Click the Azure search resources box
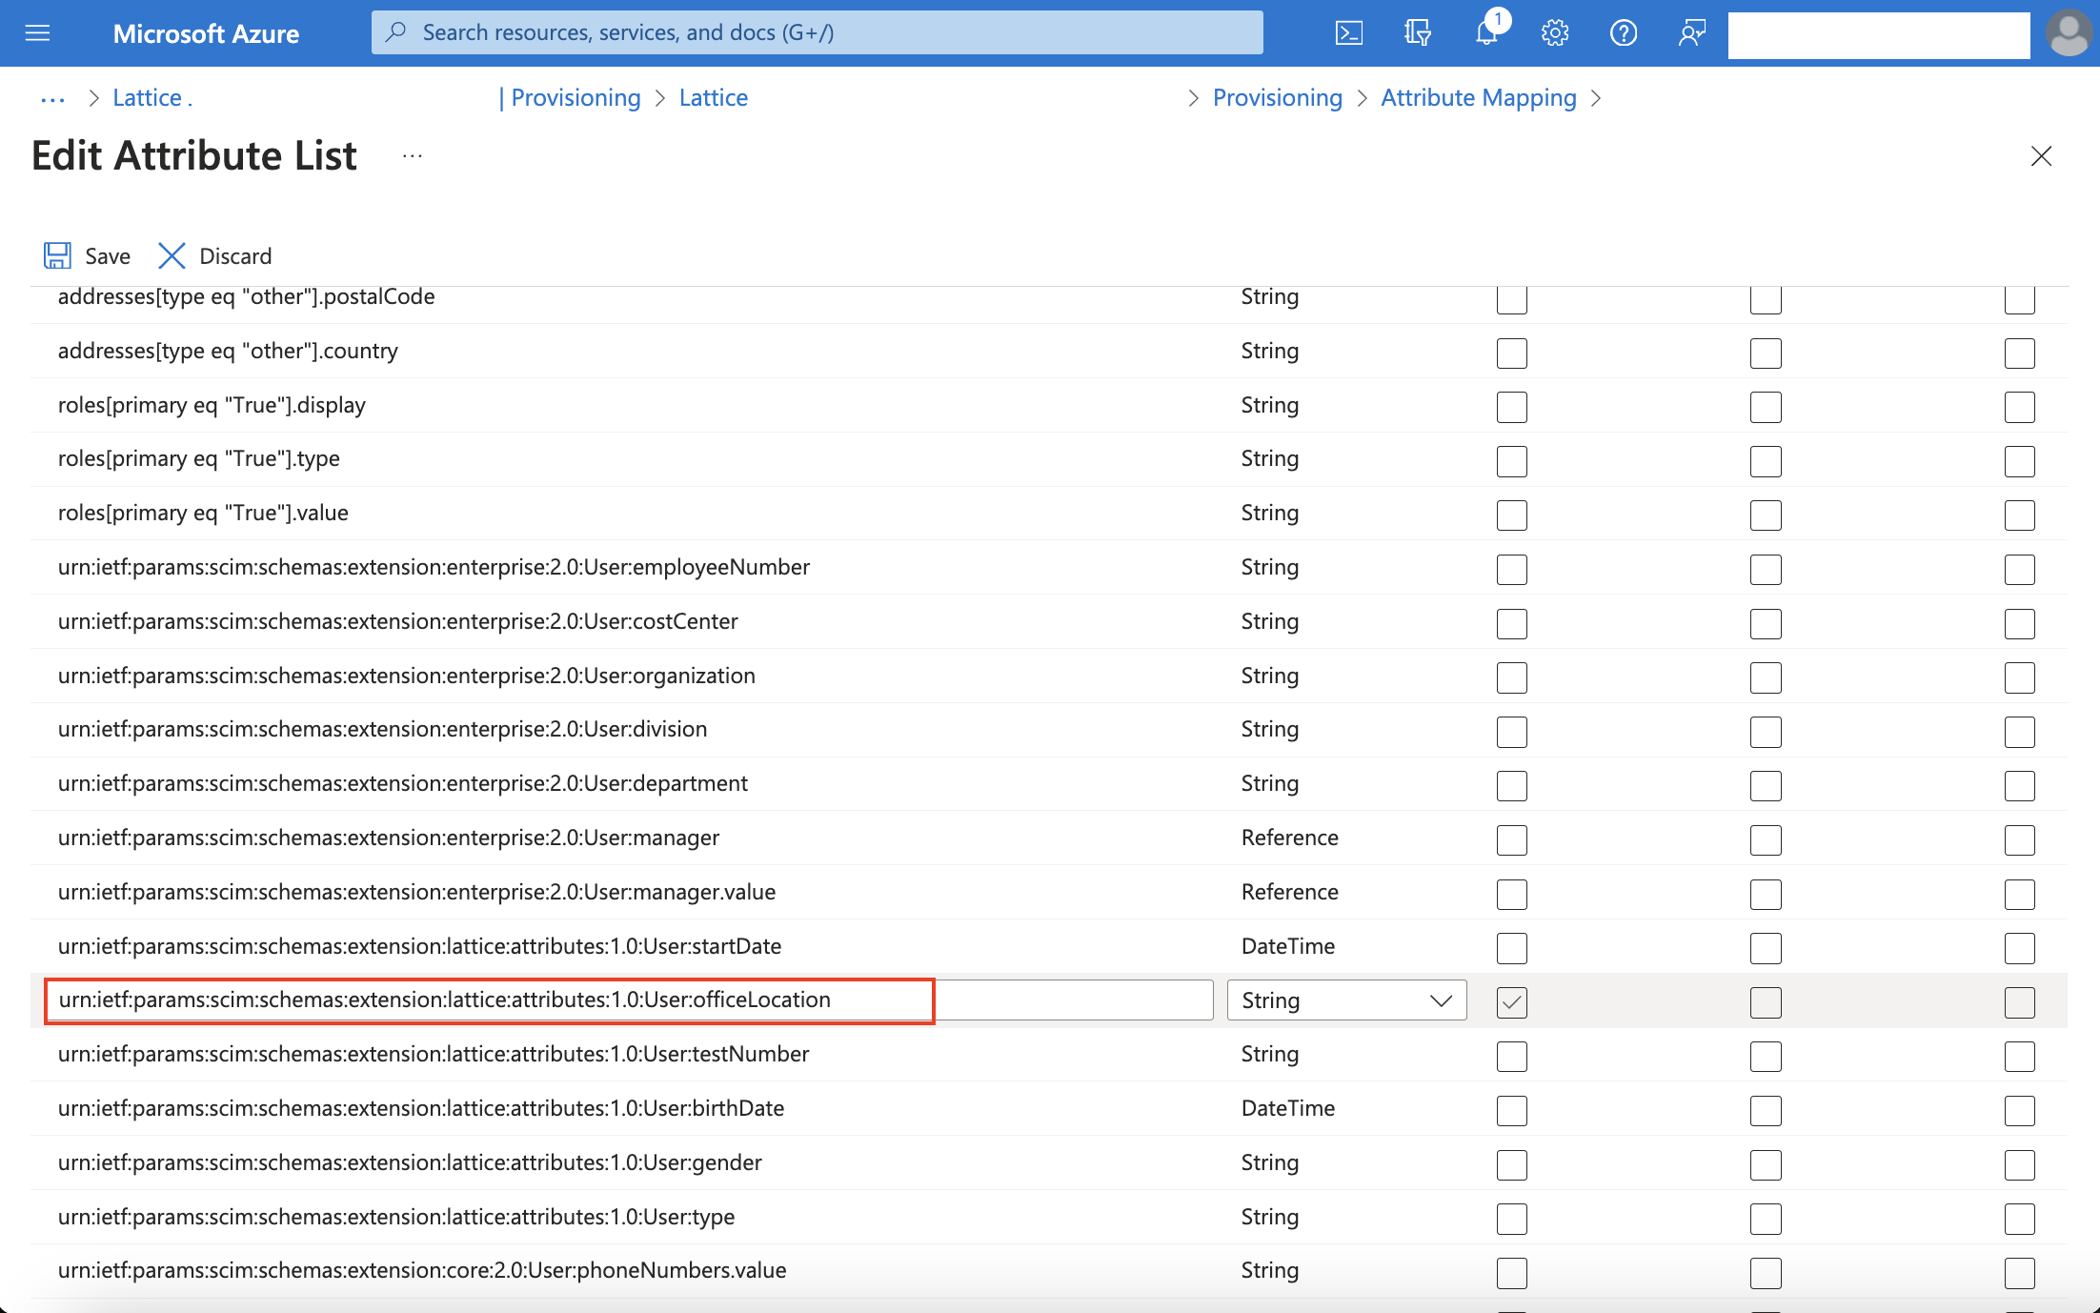The height and width of the screenshot is (1313, 2100). pyautogui.click(x=818, y=33)
